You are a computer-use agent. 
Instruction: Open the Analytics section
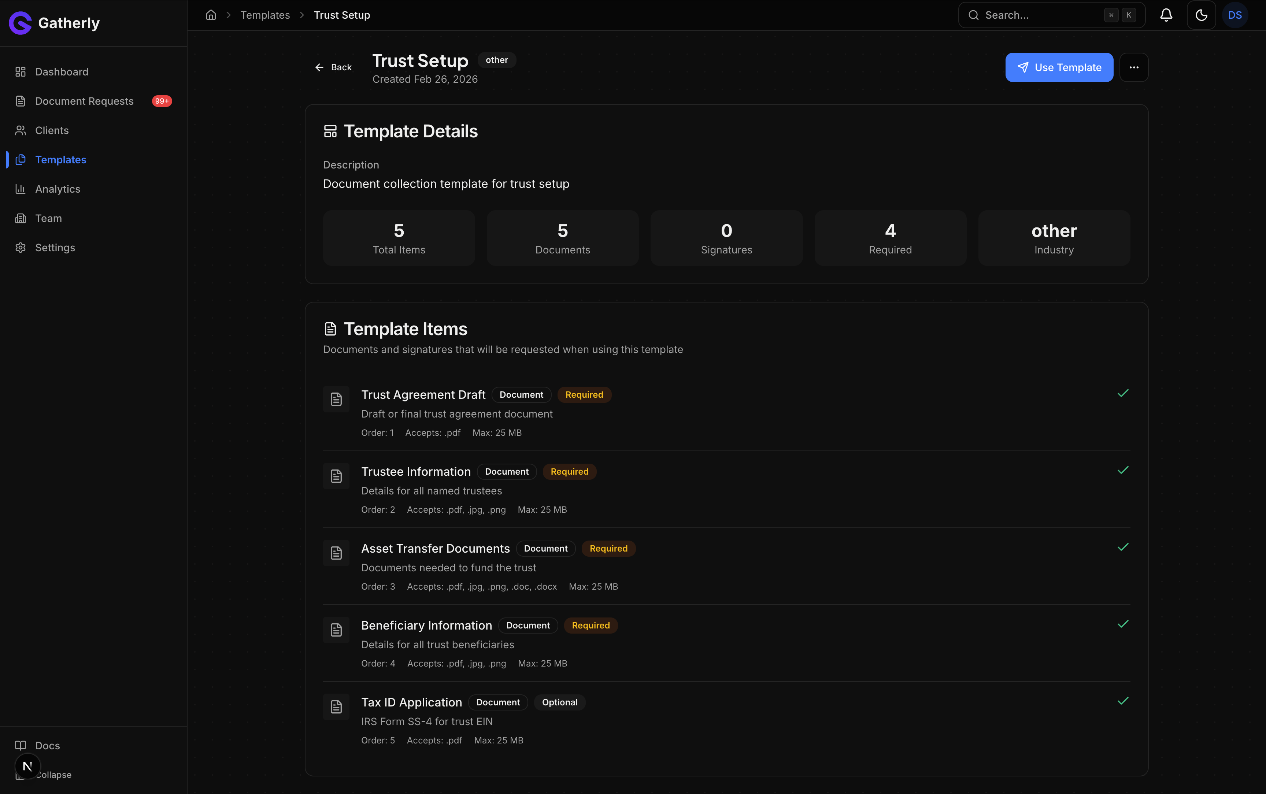58,189
